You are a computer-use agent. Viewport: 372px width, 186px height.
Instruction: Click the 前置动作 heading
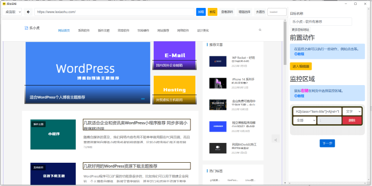[302, 38]
